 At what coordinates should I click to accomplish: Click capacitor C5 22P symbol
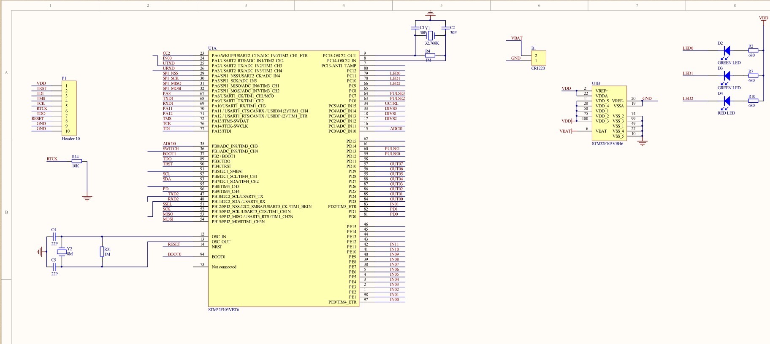pos(54,267)
